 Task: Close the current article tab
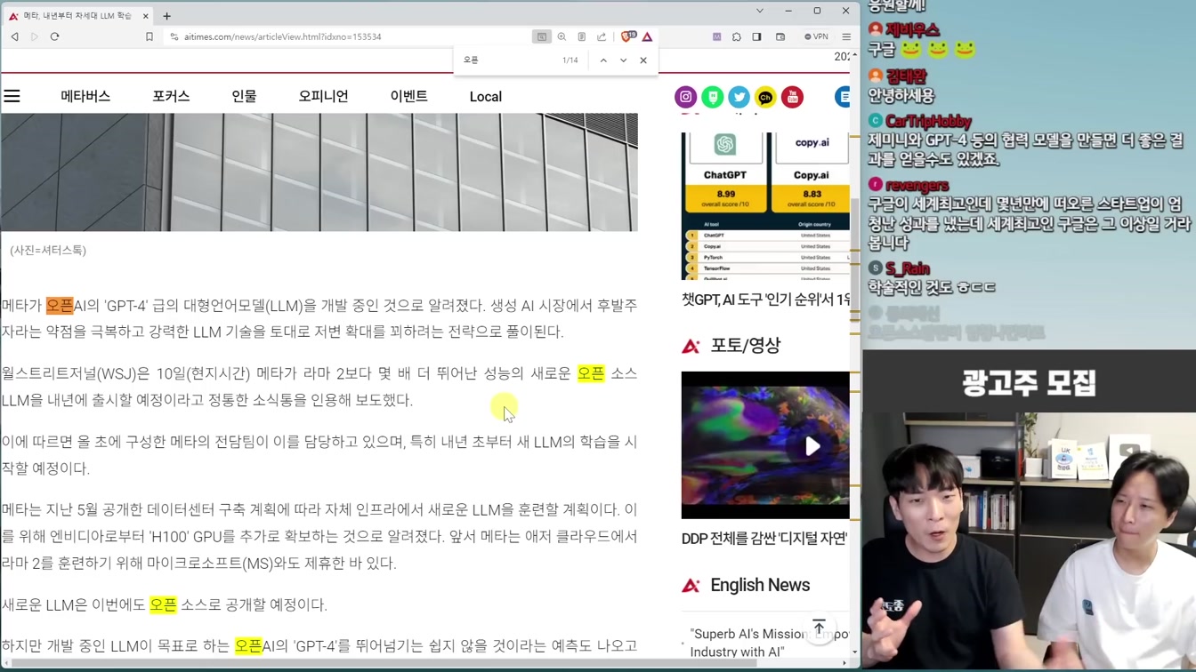(x=145, y=16)
